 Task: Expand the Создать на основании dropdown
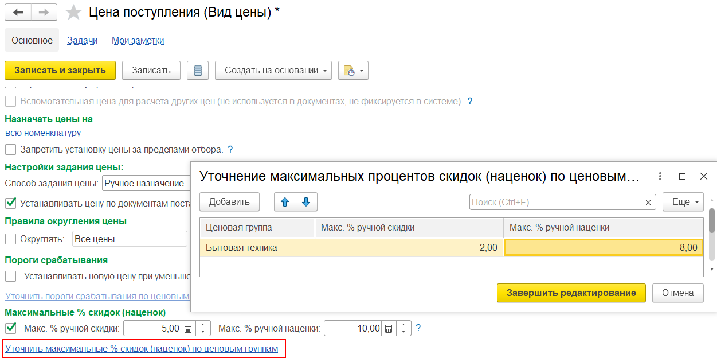[273, 71]
